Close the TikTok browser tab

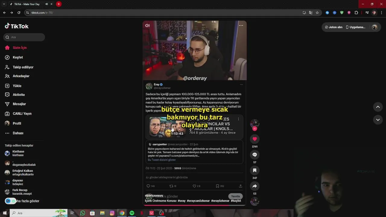click(x=51, y=4)
